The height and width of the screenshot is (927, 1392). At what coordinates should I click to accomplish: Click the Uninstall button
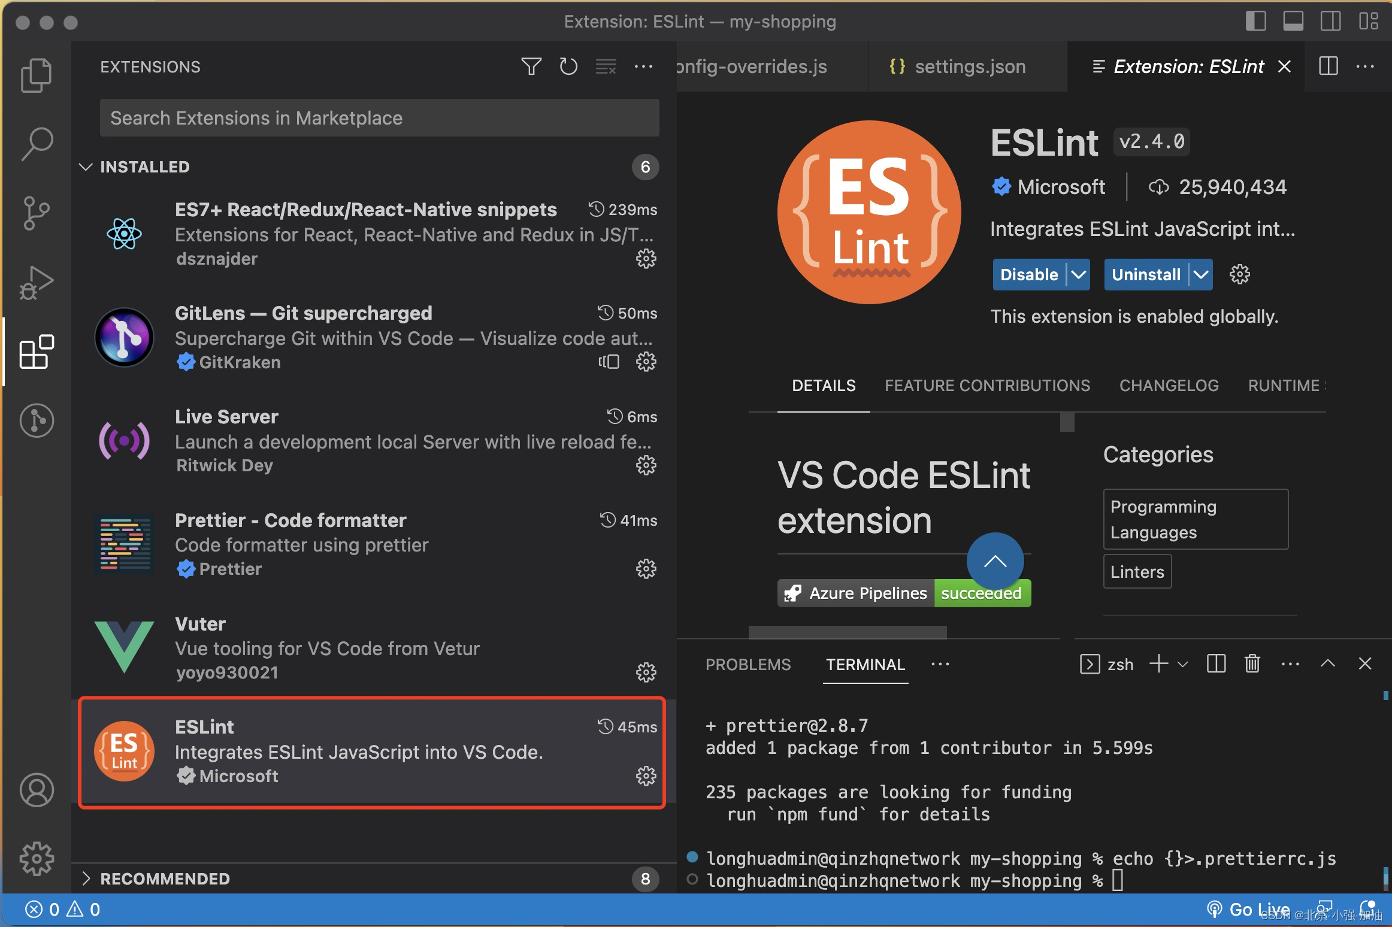point(1145,275)
